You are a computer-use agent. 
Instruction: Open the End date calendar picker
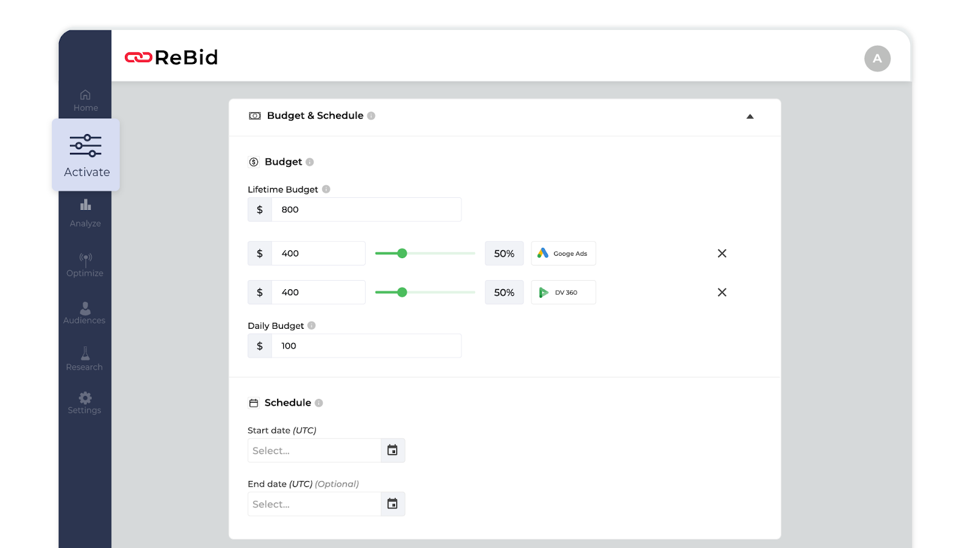[x=393, y=504]
